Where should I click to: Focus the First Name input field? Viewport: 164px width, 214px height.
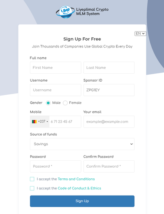click(55, 68)
